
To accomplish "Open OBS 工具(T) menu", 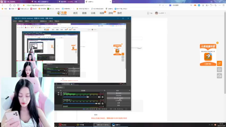I will tap(51, 21).
